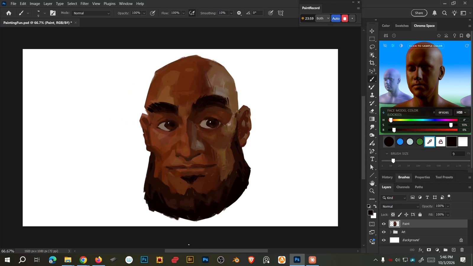473x266 pixels.
Task: Toggle lock transparent pixels
Action: (393, 215)
